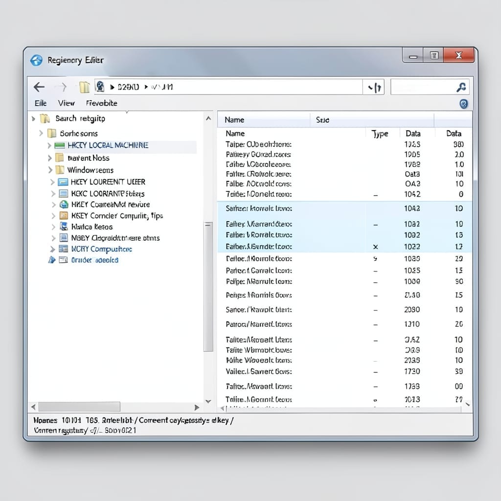Screen dimensions: 501x501
Task: Select the WCRY Compusftcre tree item
Action: (102, 249)
